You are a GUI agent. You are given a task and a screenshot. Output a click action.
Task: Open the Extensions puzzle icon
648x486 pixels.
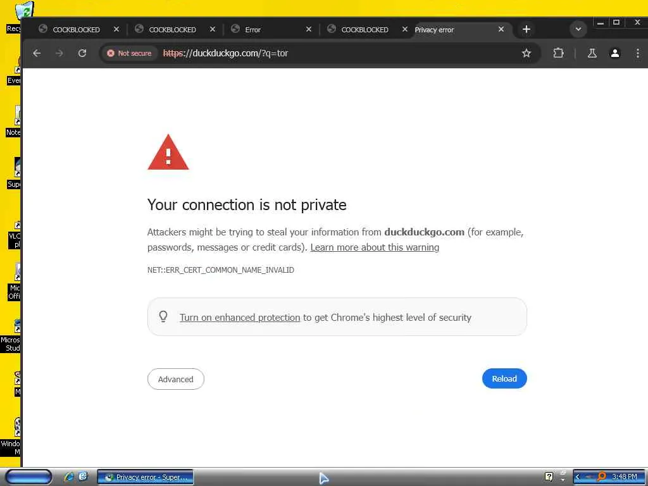point(558,53)
